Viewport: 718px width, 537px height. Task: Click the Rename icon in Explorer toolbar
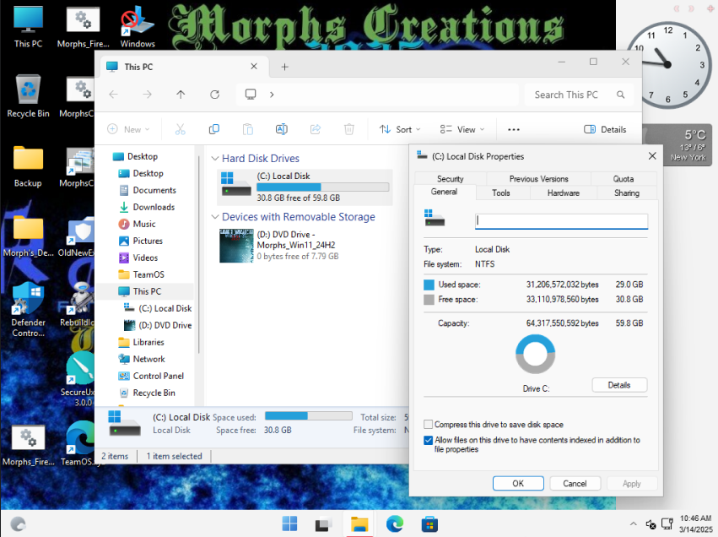[x=282, y=130]
